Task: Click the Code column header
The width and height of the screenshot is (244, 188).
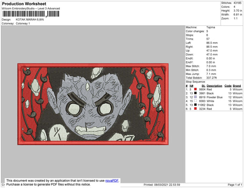Action: pyautogui.click(x=228, y=86)
